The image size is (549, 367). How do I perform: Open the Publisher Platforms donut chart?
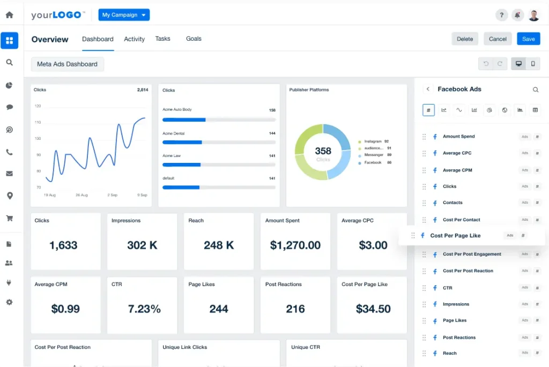point(323,152)
